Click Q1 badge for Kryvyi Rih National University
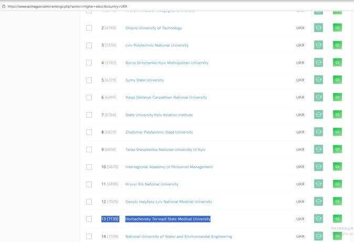This screenshot has height=242, width=354. point(337,184)
